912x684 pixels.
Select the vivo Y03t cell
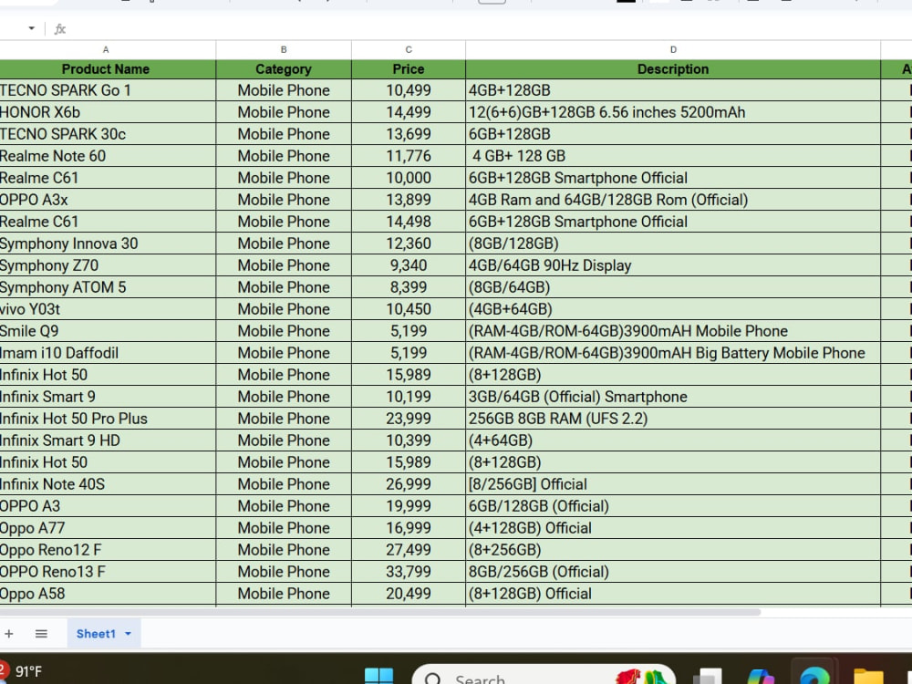click(x=108, y=309)
